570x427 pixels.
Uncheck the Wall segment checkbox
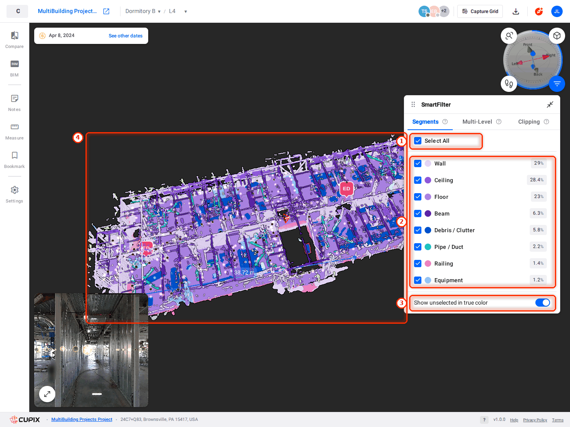pos(418,163)
